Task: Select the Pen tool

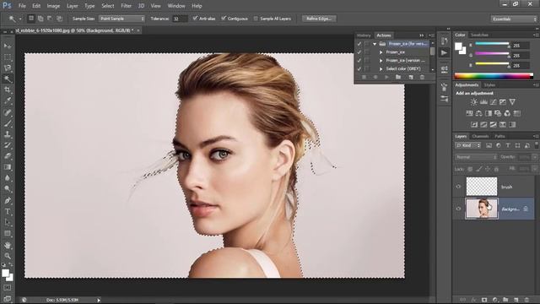Action: coord(8,200)
